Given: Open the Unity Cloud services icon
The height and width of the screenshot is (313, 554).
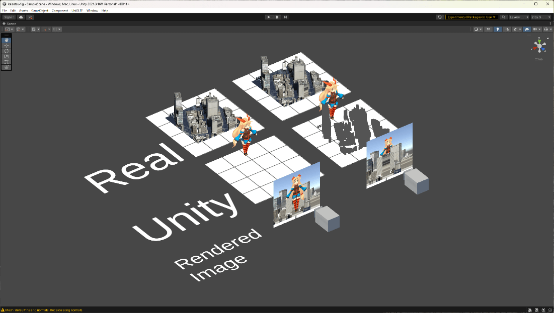Looking at the screenshot, I should click(x=21, y=17).
